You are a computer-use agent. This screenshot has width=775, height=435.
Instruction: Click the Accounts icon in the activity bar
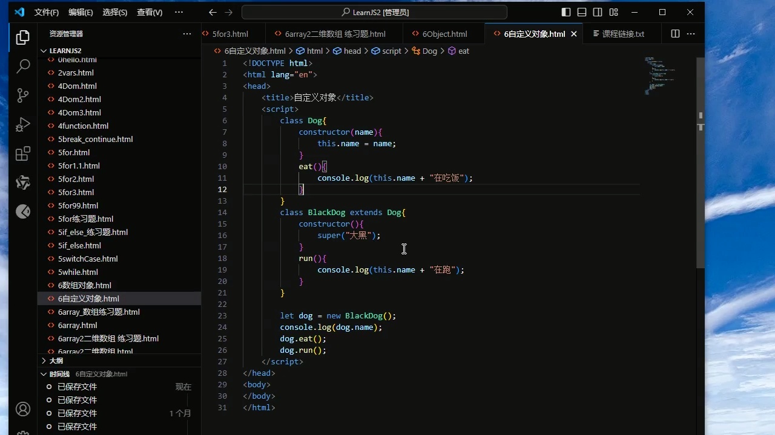[x=22, y=409]
